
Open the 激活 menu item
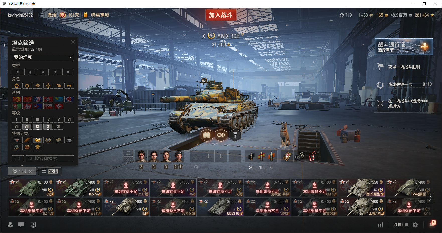52,15
